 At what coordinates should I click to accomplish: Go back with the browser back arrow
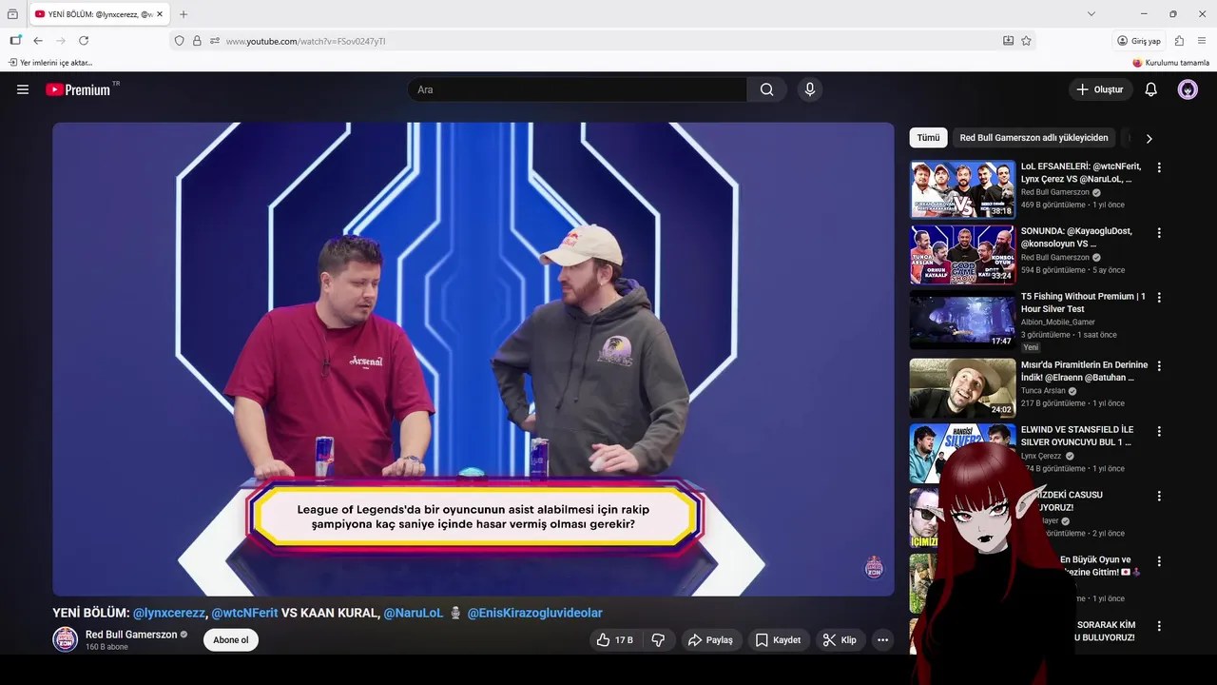pos(38,41)
